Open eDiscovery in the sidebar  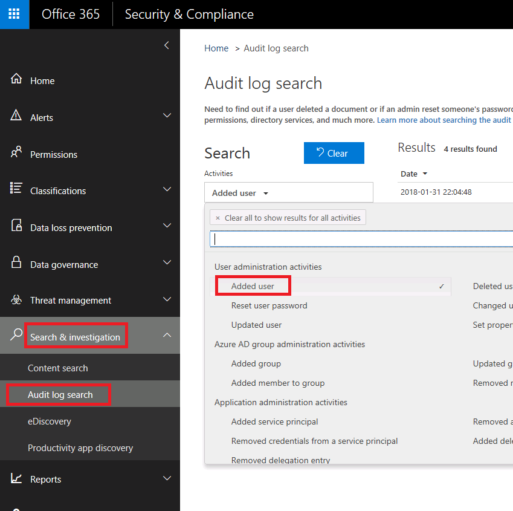[x=49, y=421]
